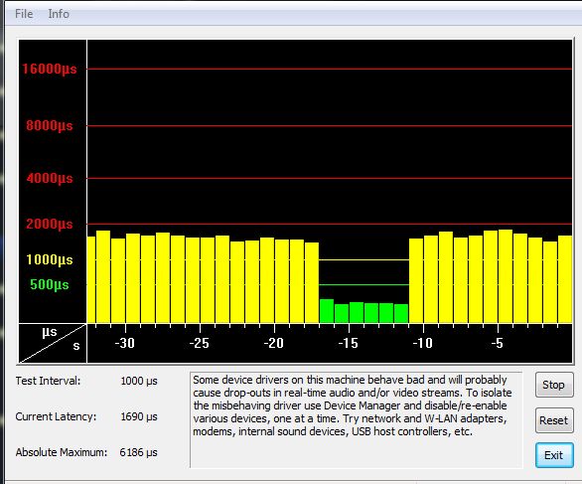
Task: Click the first green latency bar
Action: [x=327, y=311]
